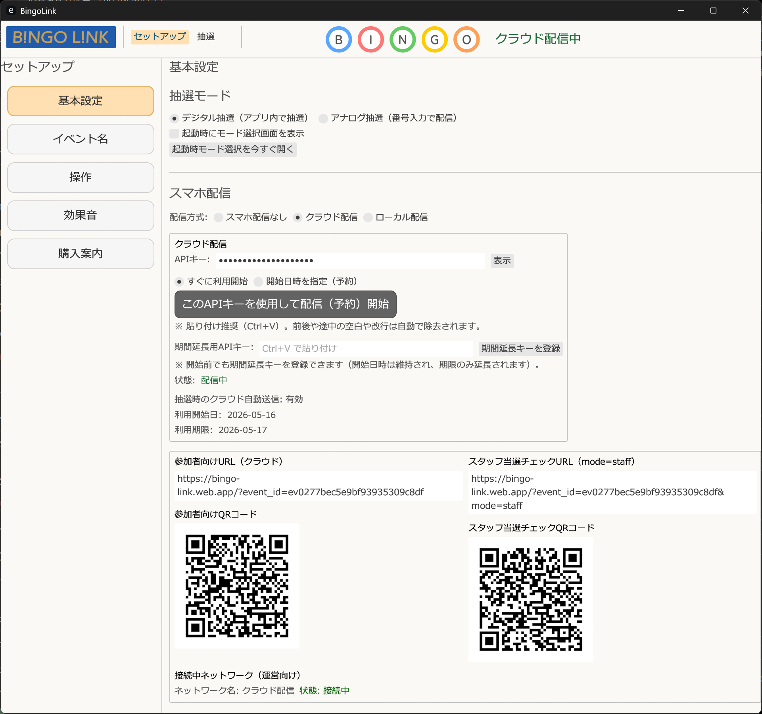762x714 pixels.
Task: Click the 参加者向けURL text box
Action: pyautogui.click(x=319, y=485)
